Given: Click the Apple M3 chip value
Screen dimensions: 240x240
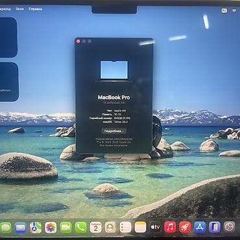Looking at the screenshot, I should tap(120, 111).
